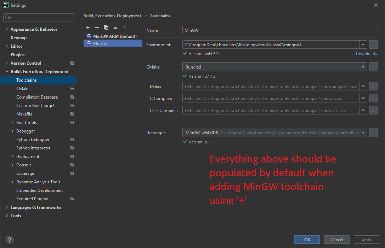Open Compilation Database settings

coord(37,97)
